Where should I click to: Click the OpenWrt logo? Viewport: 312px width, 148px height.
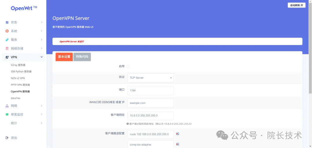[x=24, y=8]
